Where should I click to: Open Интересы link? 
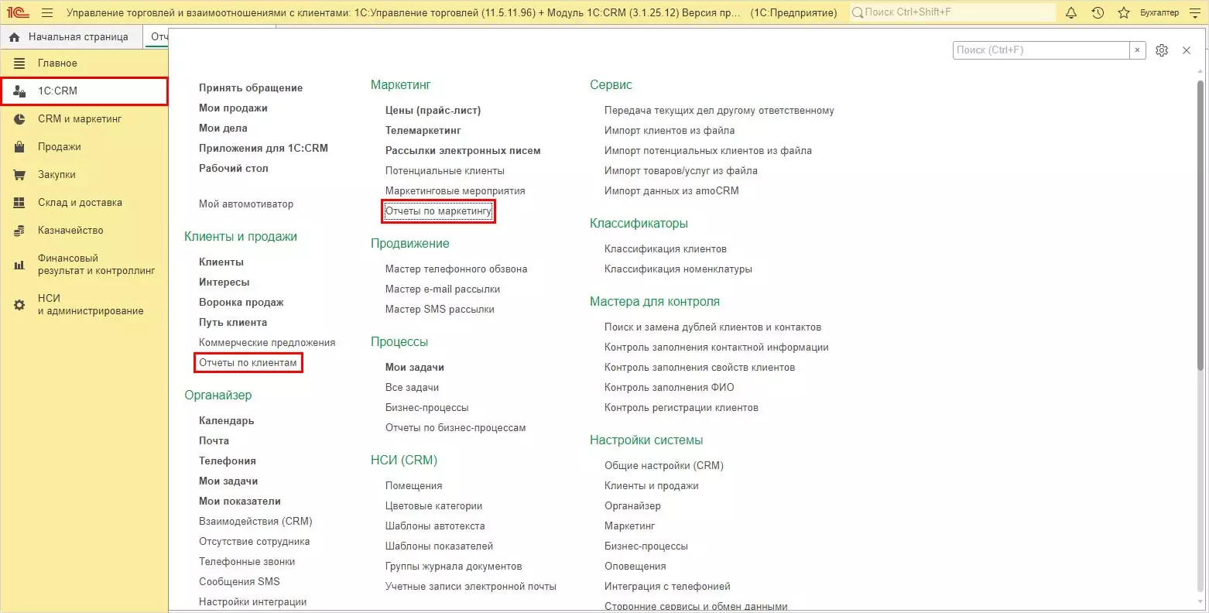(x=224, y=282)
